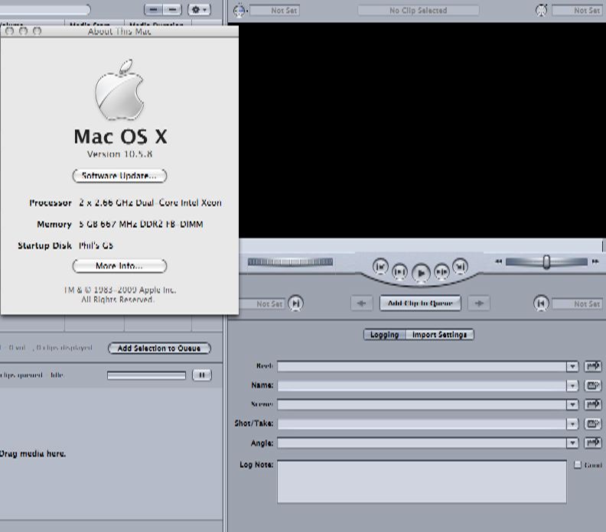The width and height of the screenshot is (606, 532).
Task: Open the gear action menu in browse pane
Action: tap(199, 10)
